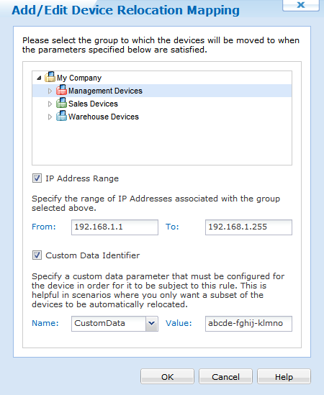Select the Sales Devices tree label
The height and width of the screenshot is (395, 324).
[x=93, y=104]
